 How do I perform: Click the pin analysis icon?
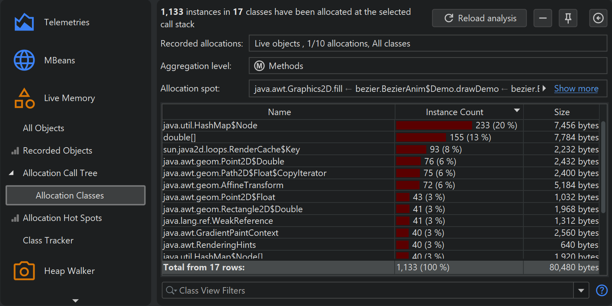[568, 18]
